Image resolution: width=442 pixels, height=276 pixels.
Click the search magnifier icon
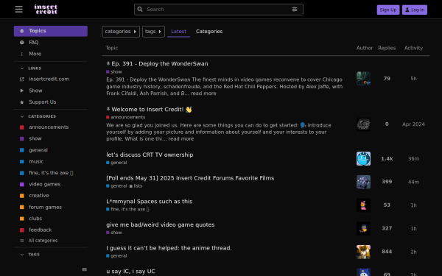click(140, 10)
